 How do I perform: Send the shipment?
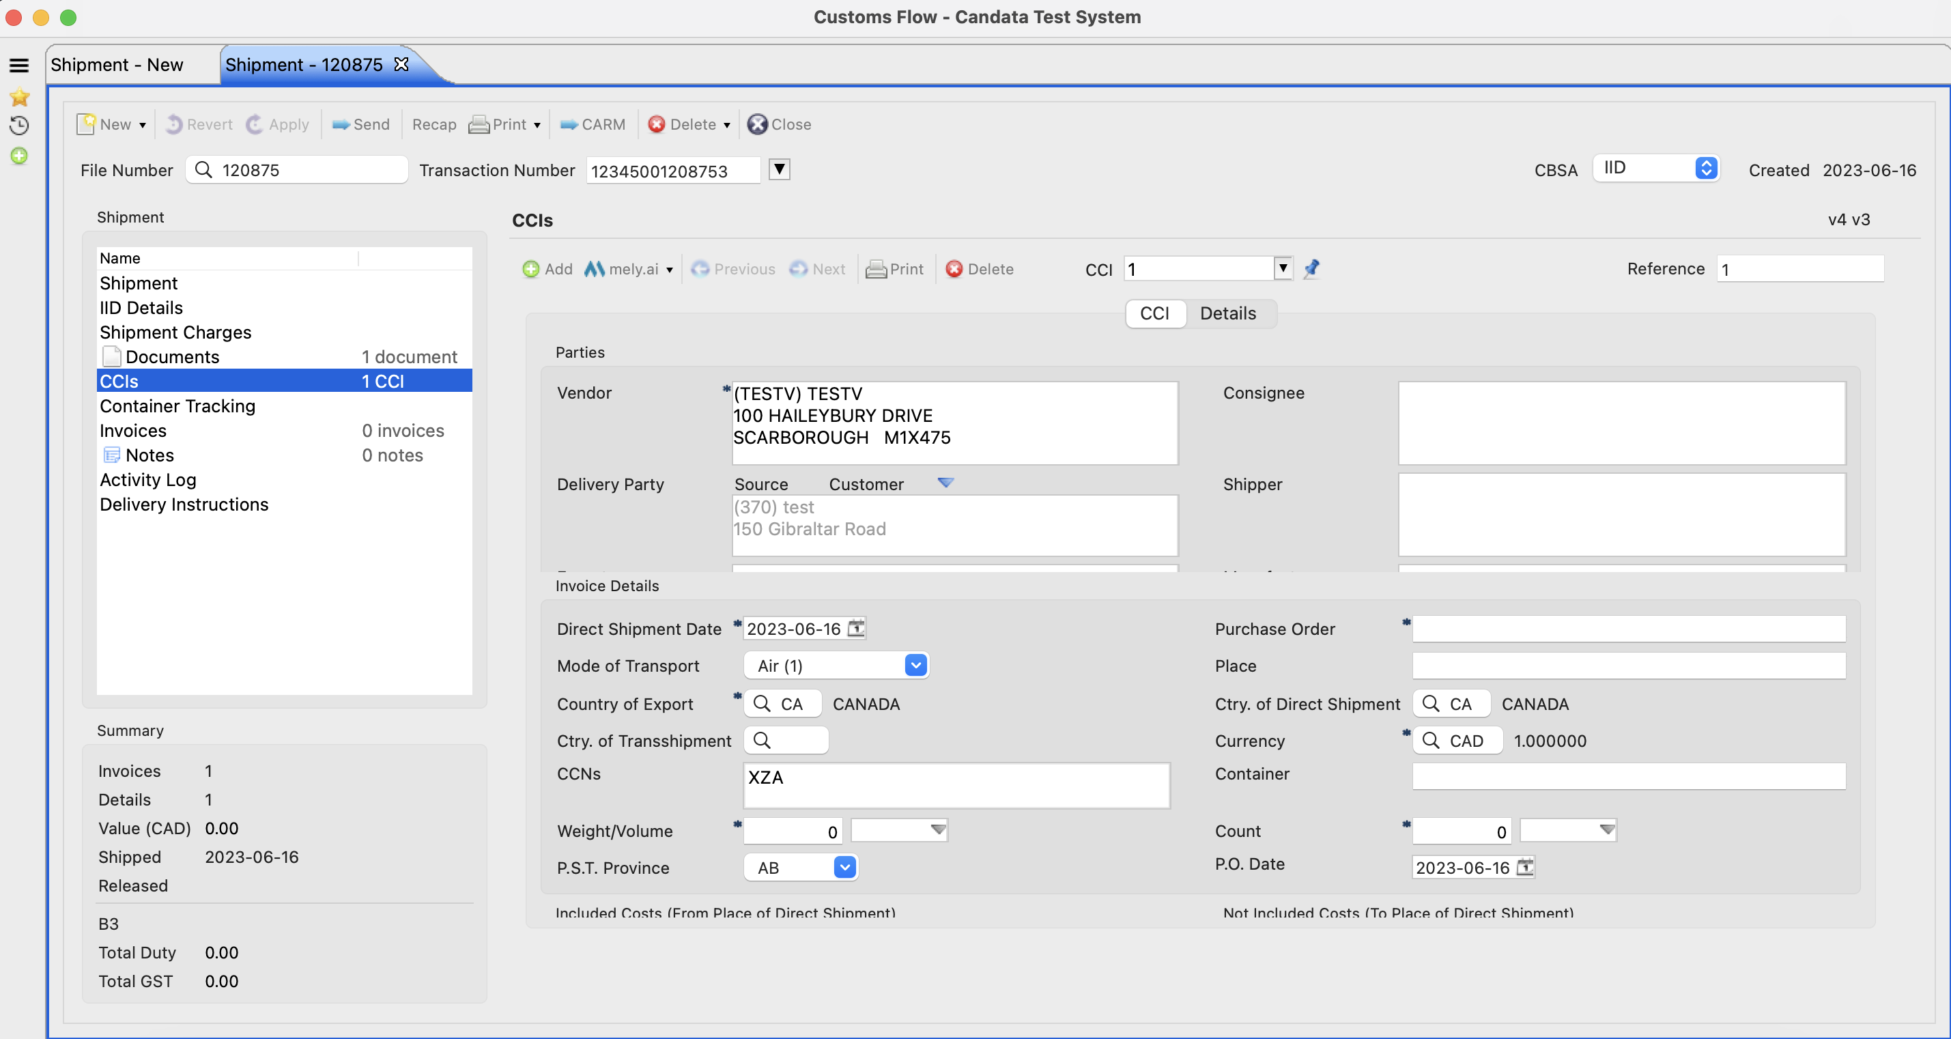361,124
